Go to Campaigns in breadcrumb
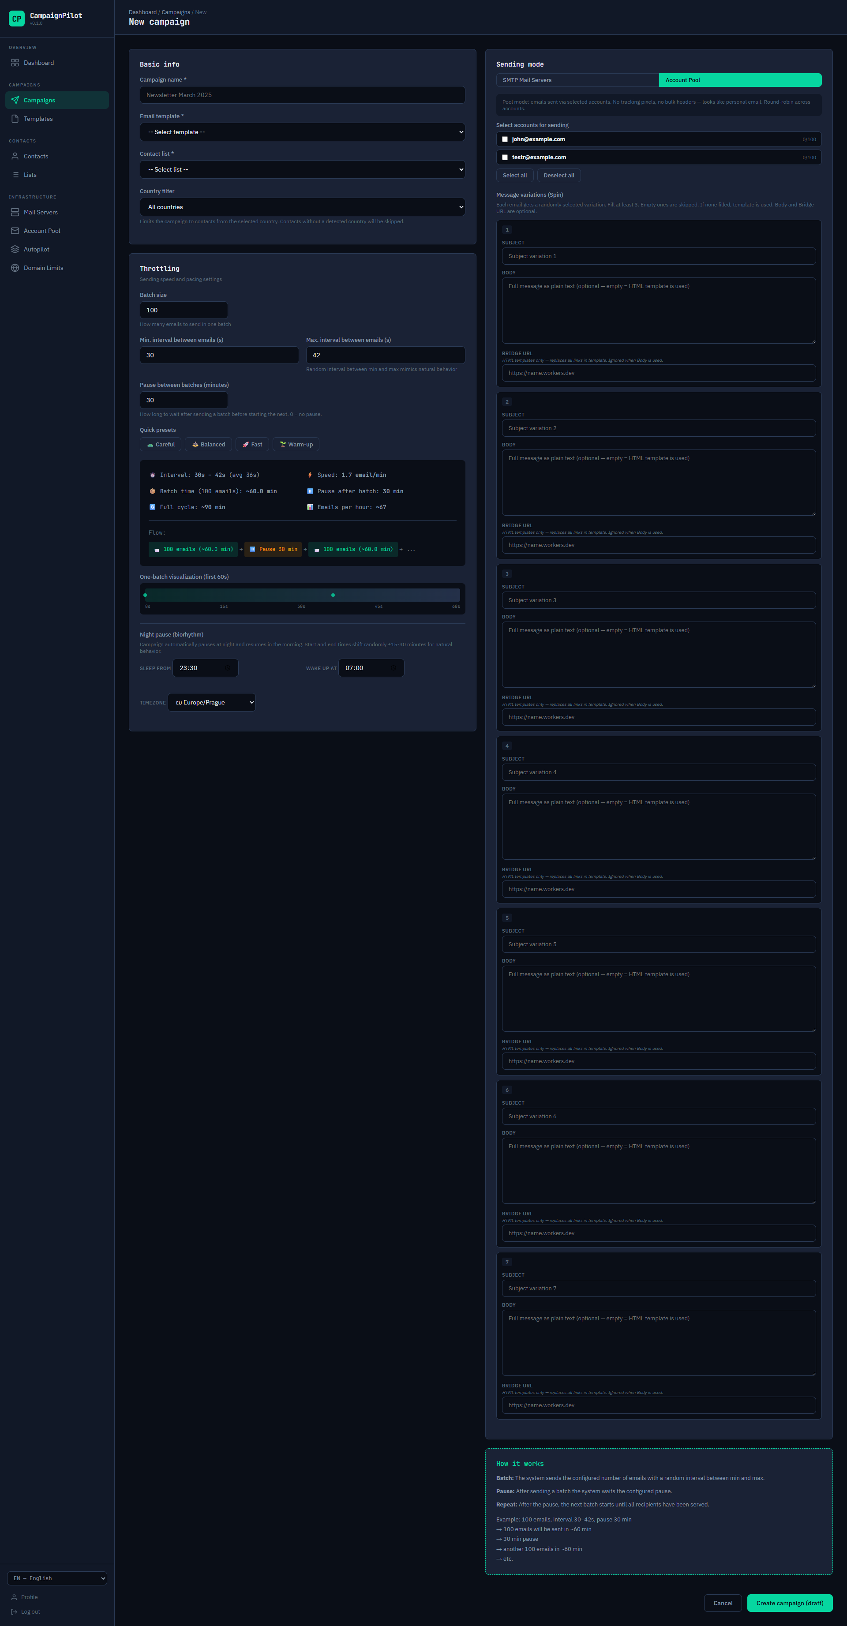This screenshot has width=847, height=1626. [x=176, y=12]
